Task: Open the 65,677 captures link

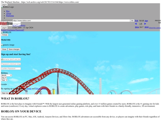Action: (x=19, y=25)
